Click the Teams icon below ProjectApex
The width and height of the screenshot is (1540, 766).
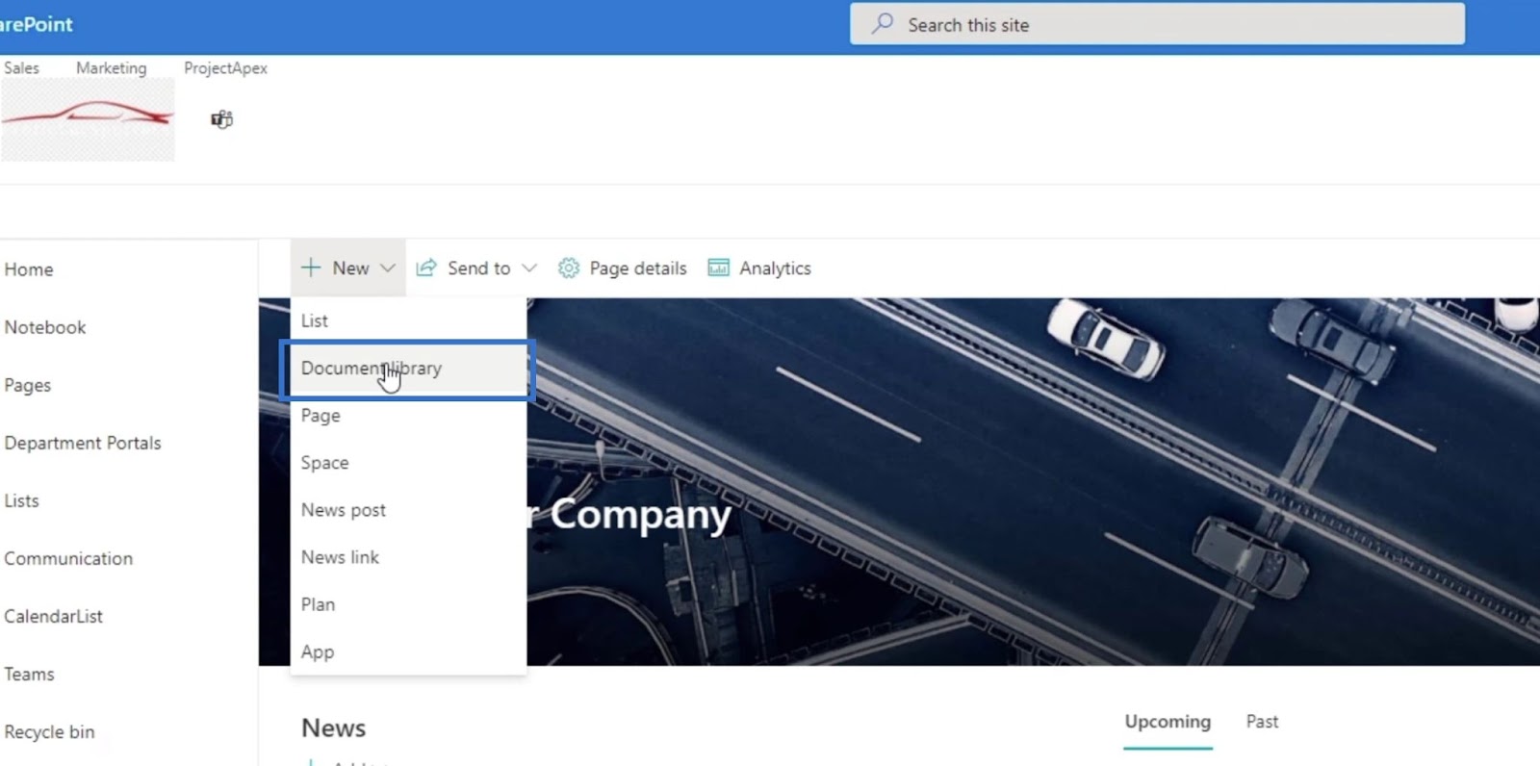tap(221, 119)
